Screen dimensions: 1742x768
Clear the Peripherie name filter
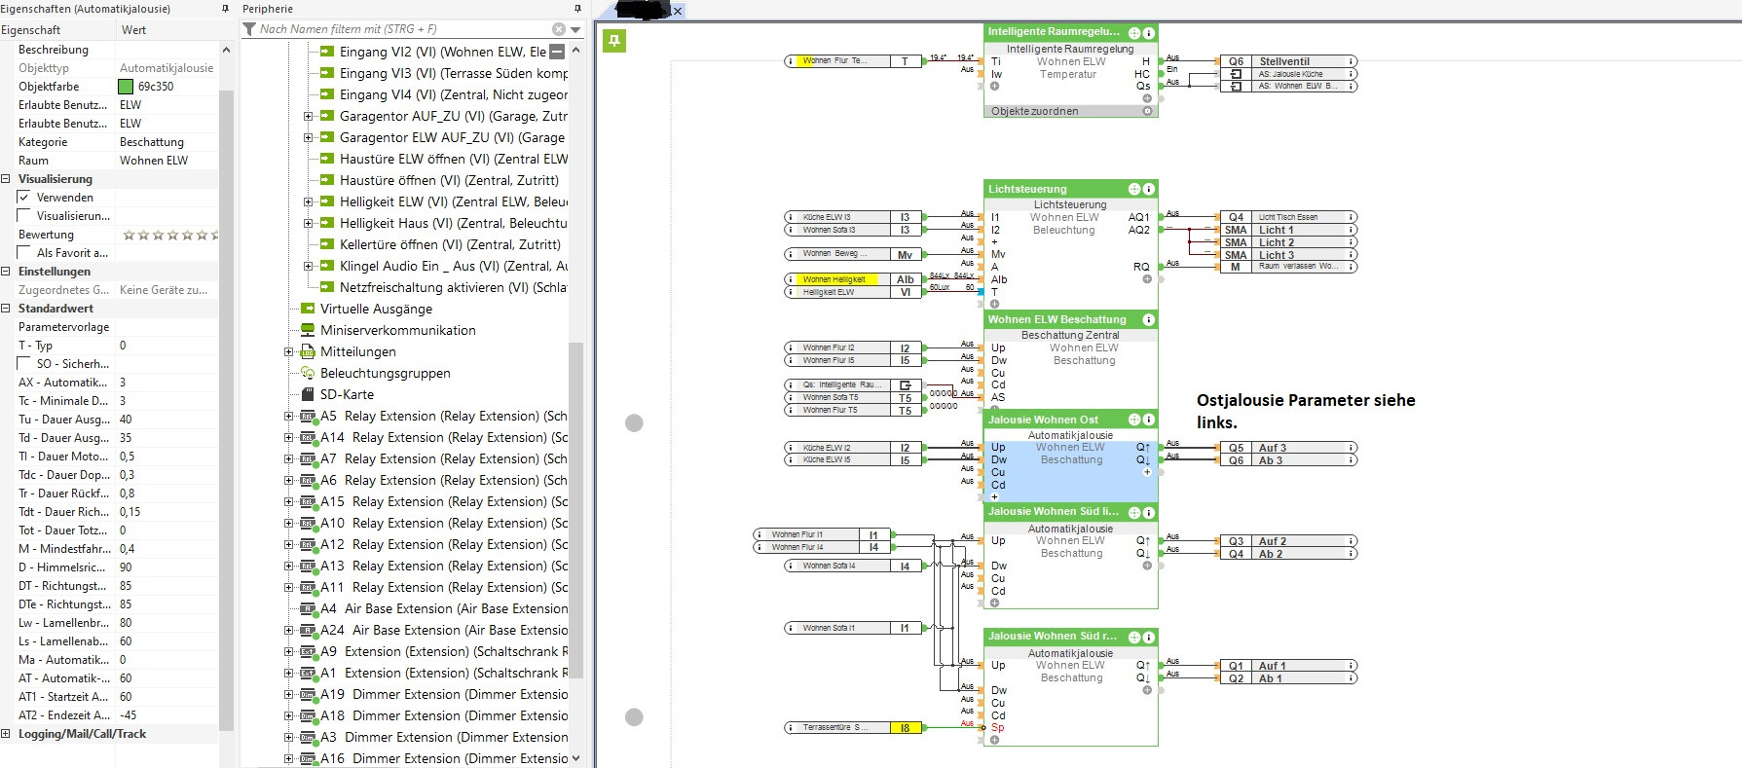click(x=558, y=29)
